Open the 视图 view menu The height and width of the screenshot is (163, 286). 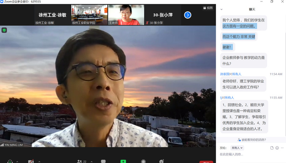(x=208, y=8)
